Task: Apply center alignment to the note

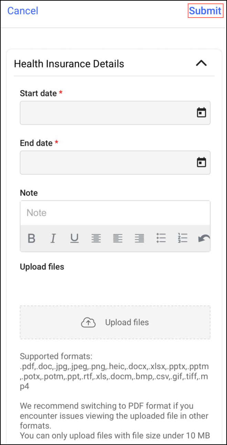Action: [x=96, y=238]
